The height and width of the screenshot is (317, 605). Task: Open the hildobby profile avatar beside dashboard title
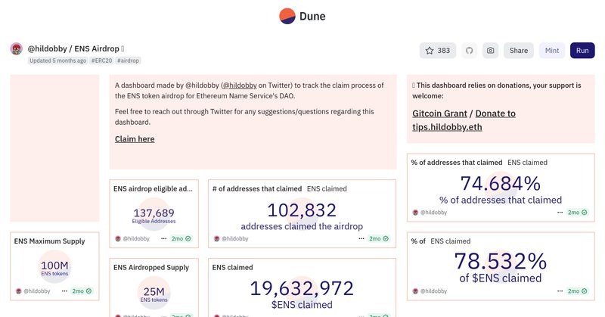[16, 49]
